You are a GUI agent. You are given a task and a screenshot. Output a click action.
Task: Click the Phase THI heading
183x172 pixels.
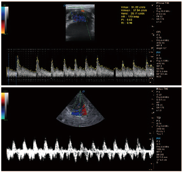click(163, 3)
